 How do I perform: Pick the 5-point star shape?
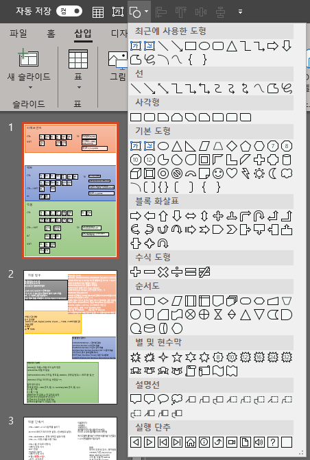177,357
